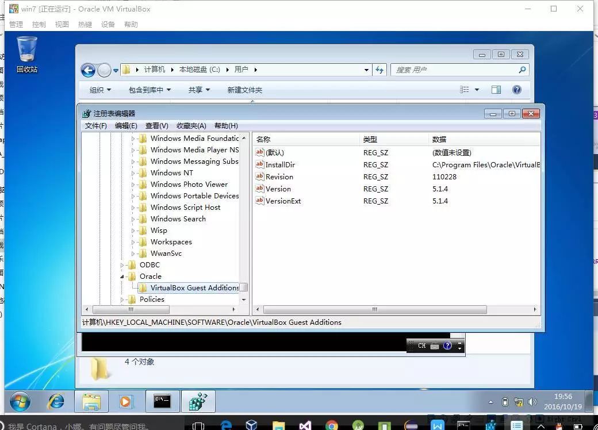This screenshot has height=430, width=598.
Task: Launch Internet Explorer from the taskbar
Action: (56, 401)
